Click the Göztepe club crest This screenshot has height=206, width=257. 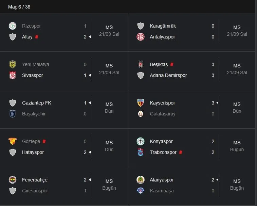tap(13, 141)
